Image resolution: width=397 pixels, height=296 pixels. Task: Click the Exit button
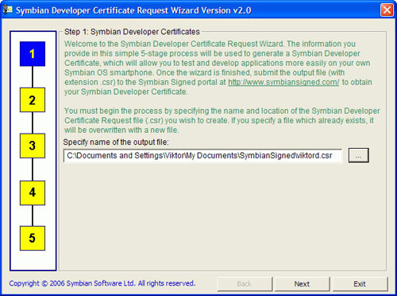360,284
